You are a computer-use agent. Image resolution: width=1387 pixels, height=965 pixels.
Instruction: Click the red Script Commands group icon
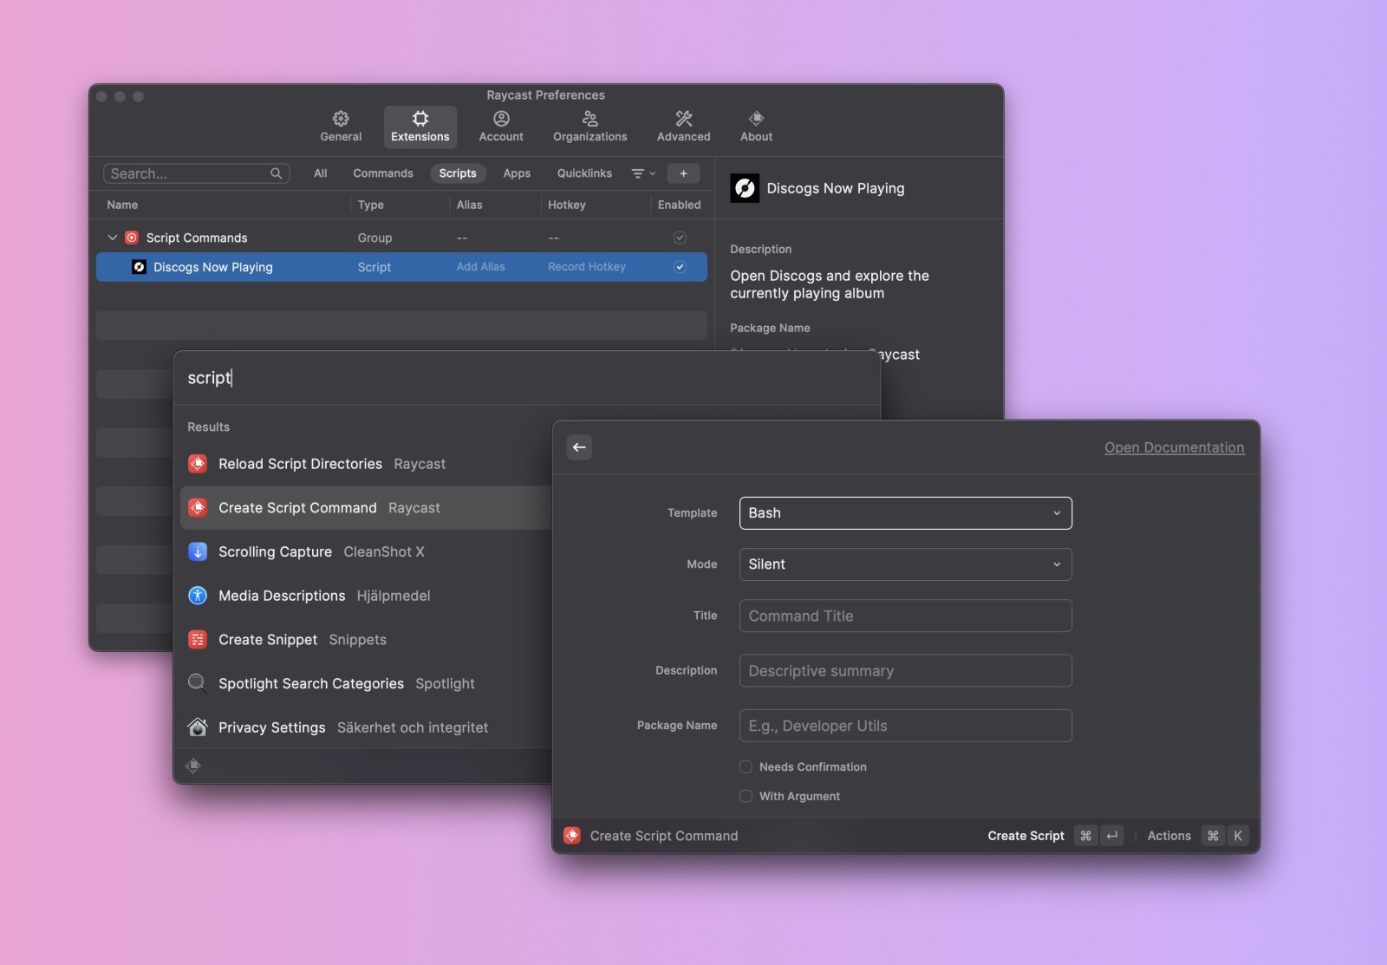tap(132, 238)
